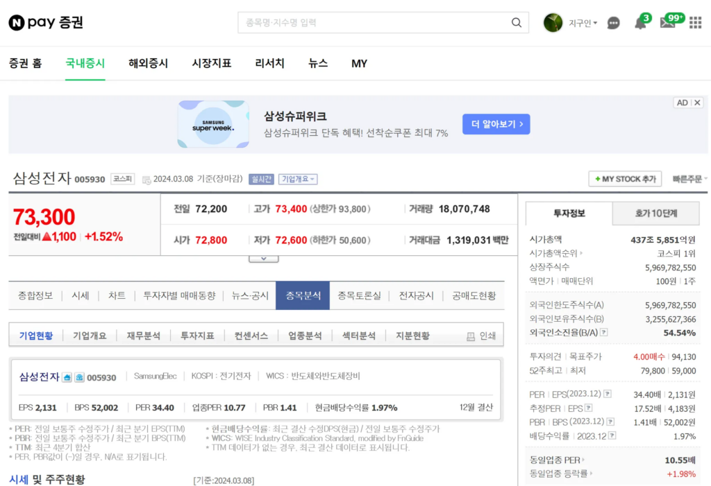The image size is (711, 486).
Task: Open the 리서치 menu
Action: [x=270, y=63]
